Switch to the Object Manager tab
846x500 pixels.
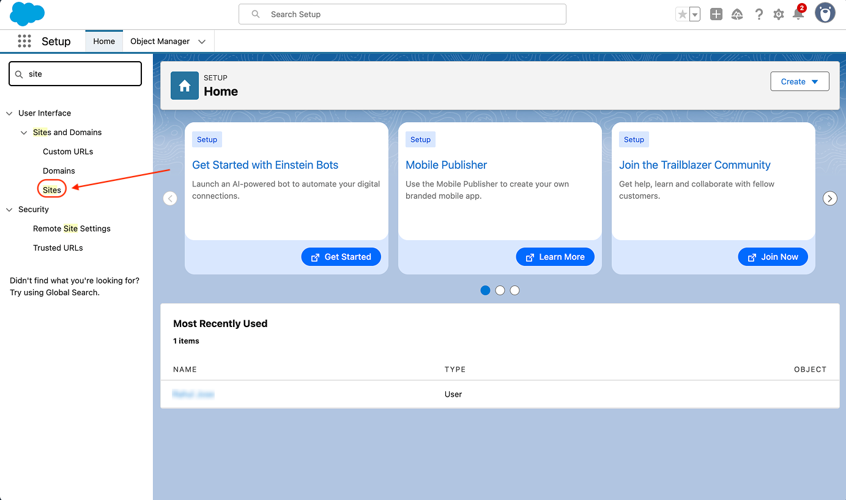160,42
